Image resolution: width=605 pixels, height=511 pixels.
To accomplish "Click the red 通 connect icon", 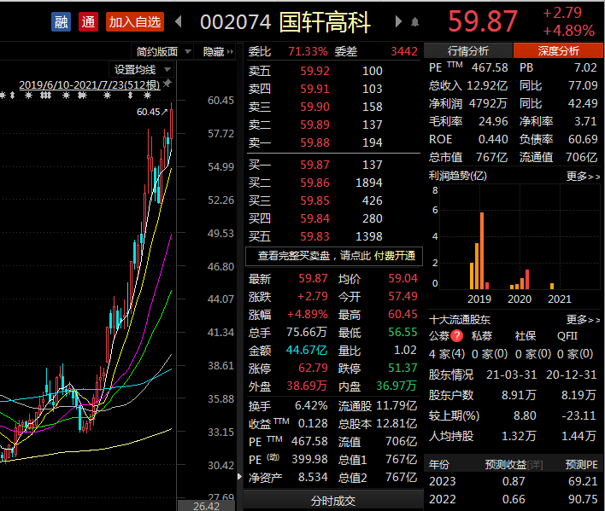I will [x=88, y=21].
